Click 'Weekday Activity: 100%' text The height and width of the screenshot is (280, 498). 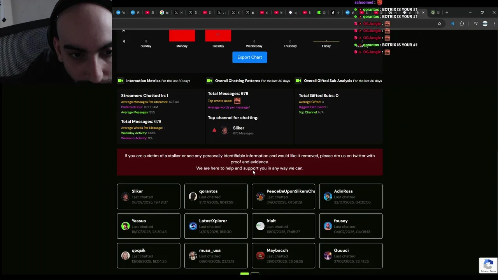138,133
